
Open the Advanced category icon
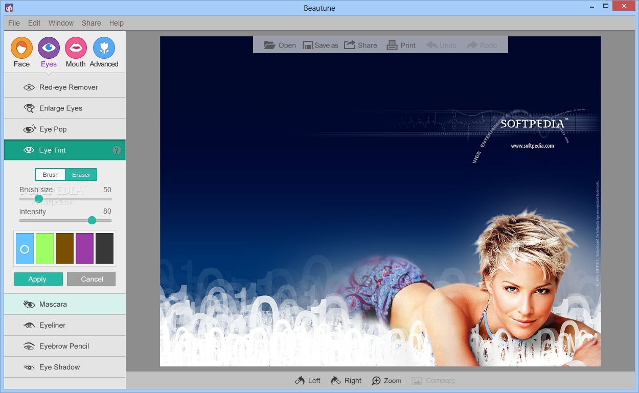tap(104, 48)
